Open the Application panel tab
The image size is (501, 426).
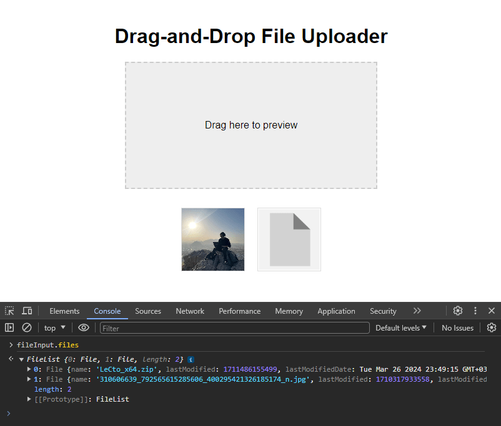coord(336,310)
